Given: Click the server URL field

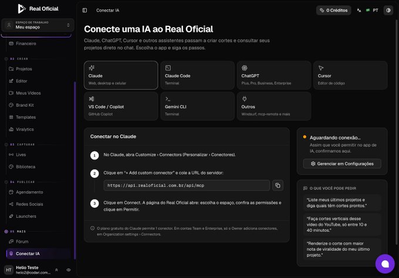Looking at the screenshot, I should point(187,185).
